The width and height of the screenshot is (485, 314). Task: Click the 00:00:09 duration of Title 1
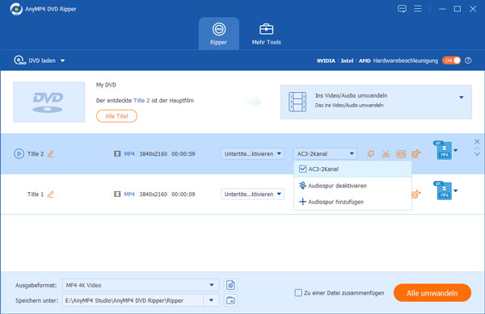pos(183,195)
